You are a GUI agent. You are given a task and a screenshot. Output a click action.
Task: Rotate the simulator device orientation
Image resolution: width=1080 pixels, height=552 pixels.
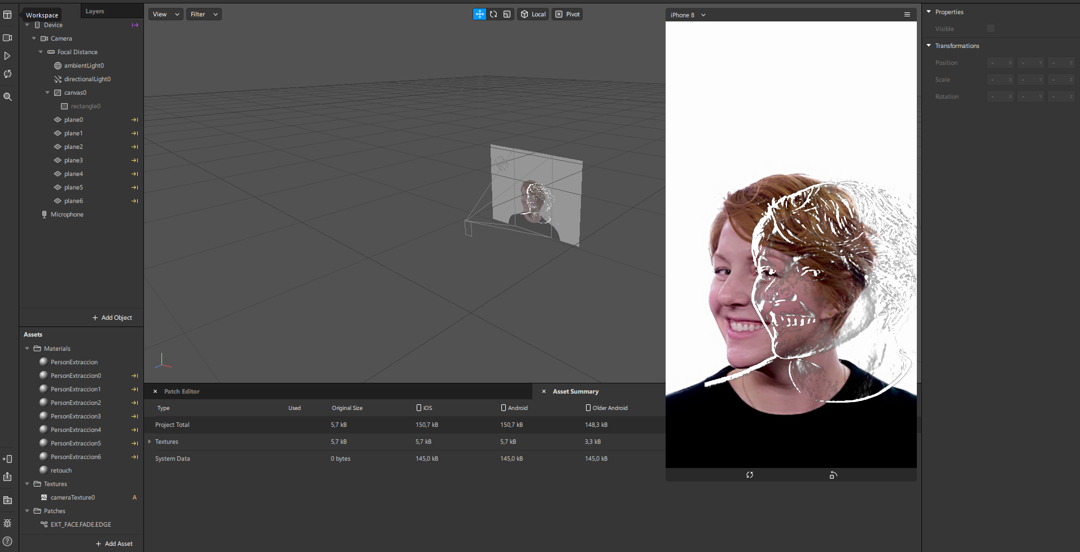coord(833,475)
